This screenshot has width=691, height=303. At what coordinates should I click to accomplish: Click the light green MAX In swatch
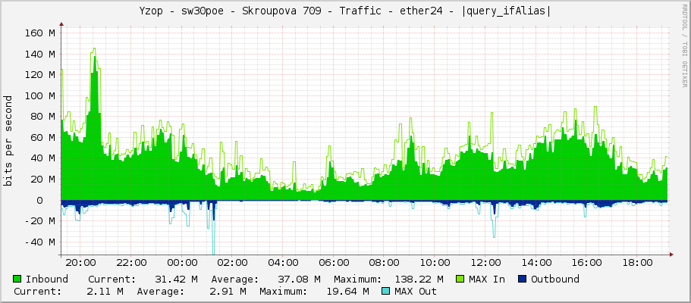coord(461,279)
